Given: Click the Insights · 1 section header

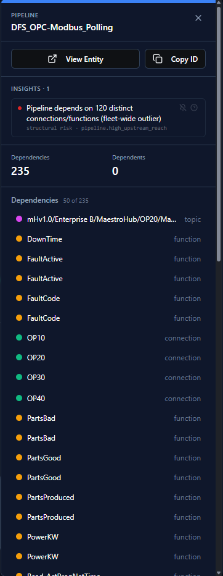Looking at the screenshot, I should pyautogui.click(x=30, y=89).
